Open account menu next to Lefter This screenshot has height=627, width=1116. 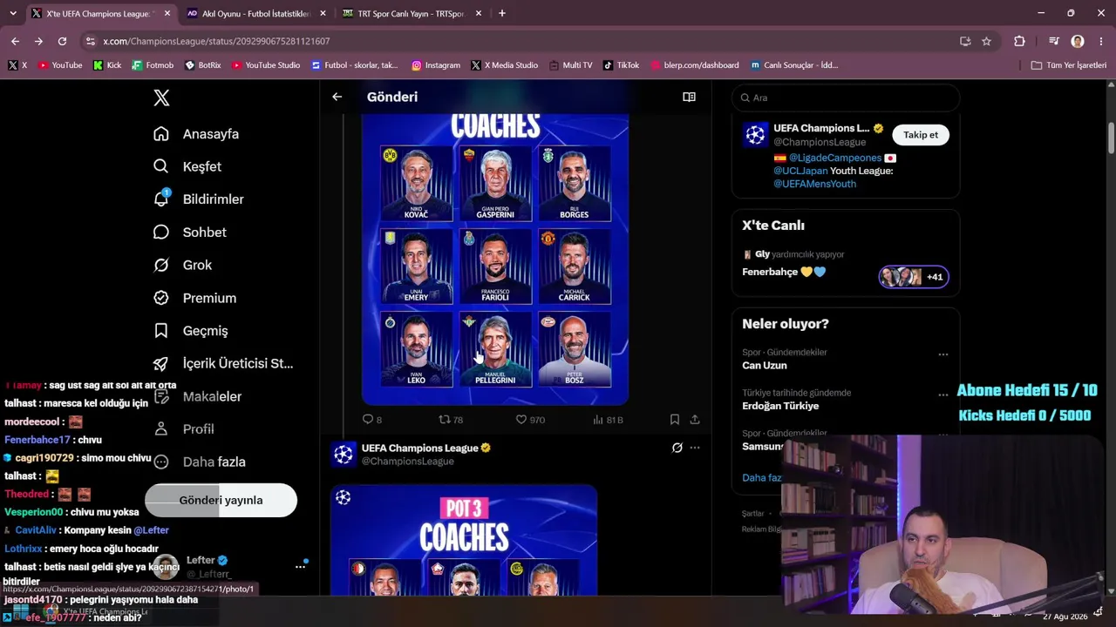pyautogui.click(x=300, y=566)
